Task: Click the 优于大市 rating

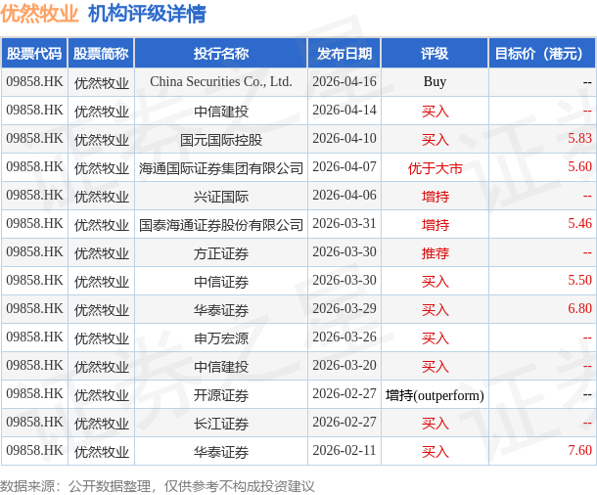Action: tap(435, 168)
